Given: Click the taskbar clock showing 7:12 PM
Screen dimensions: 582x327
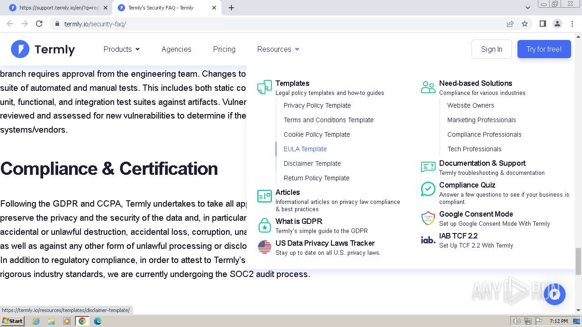Looking at the screenshot, I should coord(558,321).
